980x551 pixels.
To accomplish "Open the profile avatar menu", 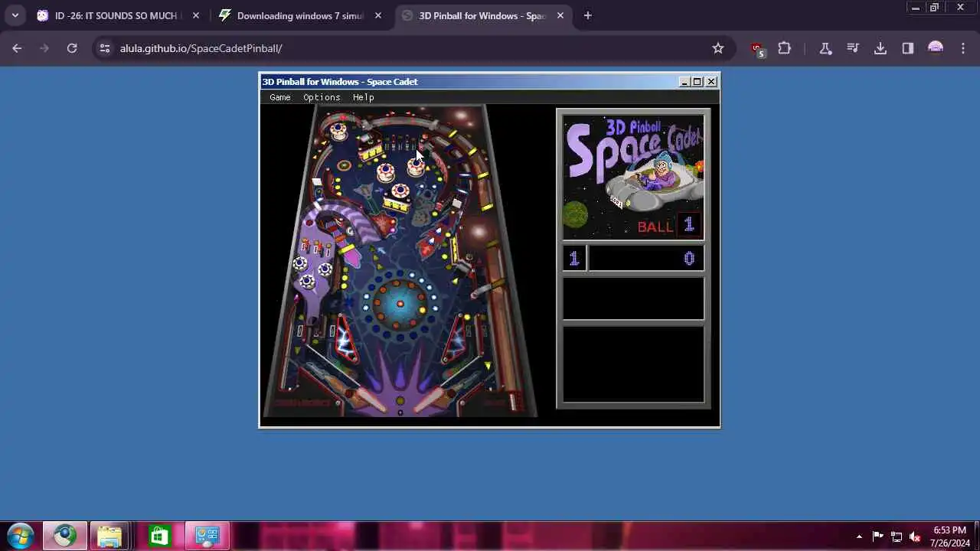I will click(x=936, y=48).
